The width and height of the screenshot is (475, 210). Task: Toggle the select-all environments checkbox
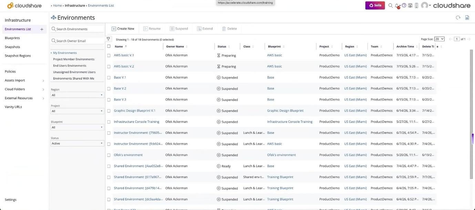tap(109, 46)
